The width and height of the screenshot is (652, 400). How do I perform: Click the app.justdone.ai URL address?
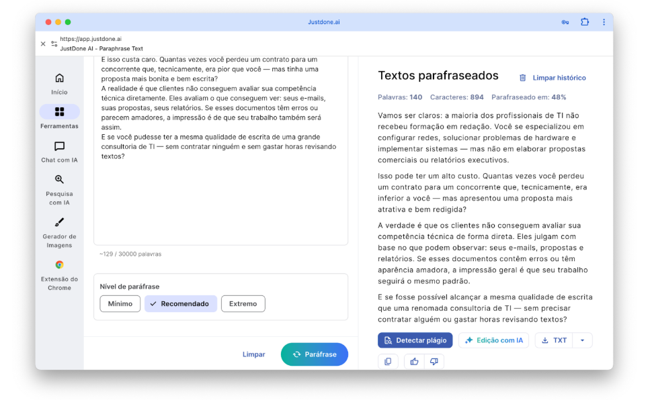91,39
